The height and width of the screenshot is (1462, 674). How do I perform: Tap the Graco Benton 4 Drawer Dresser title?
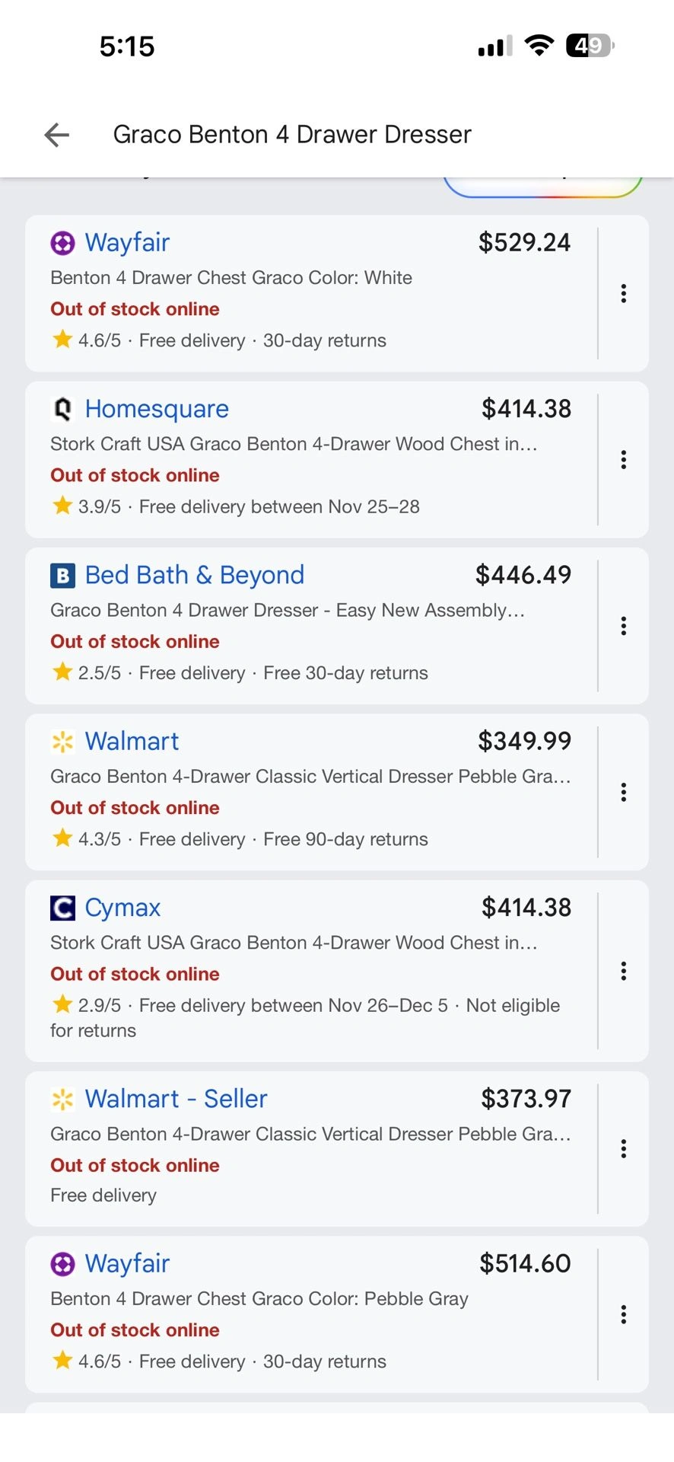(292, 135)
